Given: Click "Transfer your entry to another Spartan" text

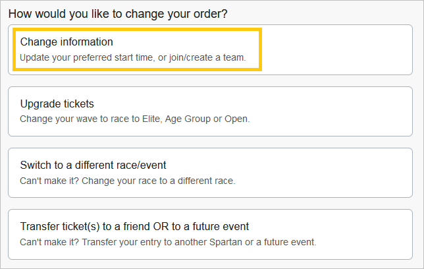Looking at the screenshot, I should point(168,242).
